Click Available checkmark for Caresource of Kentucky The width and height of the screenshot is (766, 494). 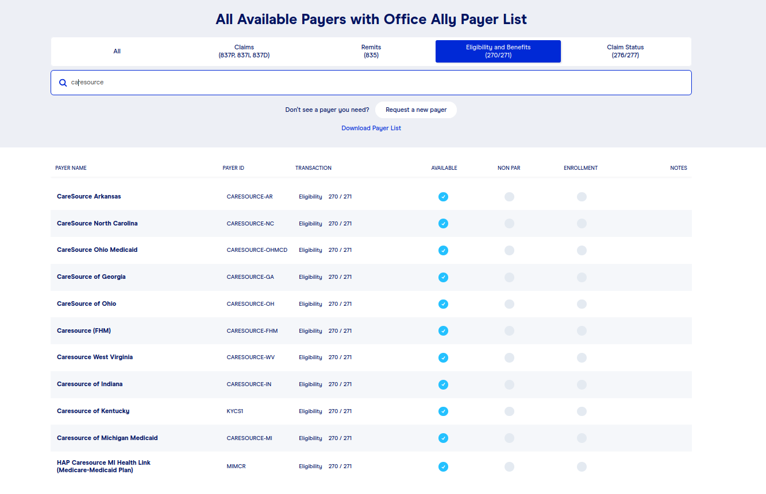tap(443, 411)
